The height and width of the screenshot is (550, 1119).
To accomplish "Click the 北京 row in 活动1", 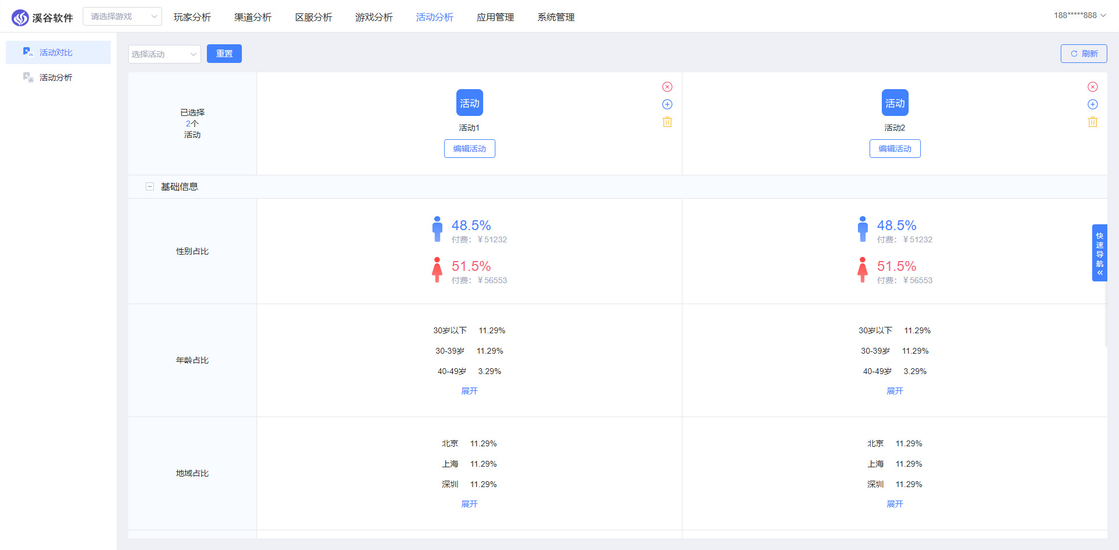I will point(469,443).
